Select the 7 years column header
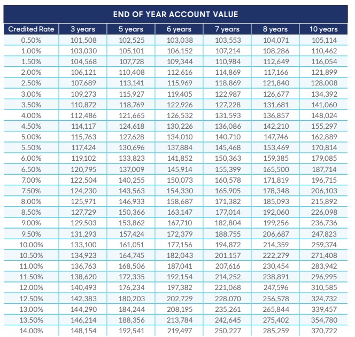Image resolution: width=355 pixels, height=337 pixels. (x=227, y=29)
